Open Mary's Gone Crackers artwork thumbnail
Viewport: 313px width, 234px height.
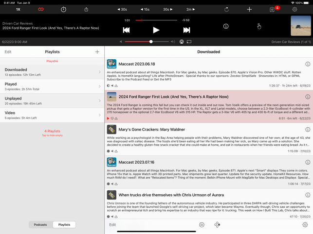(111, 130)
